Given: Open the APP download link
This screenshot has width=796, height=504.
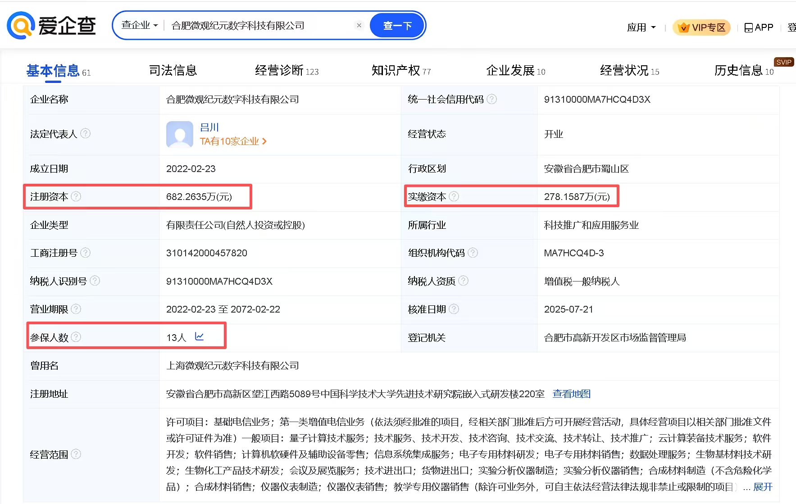Looking at the screenshot, I should (x=759, y=27).
